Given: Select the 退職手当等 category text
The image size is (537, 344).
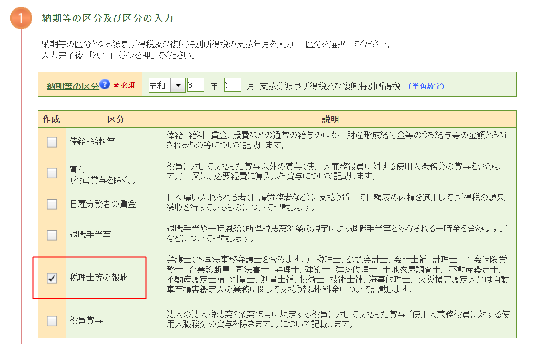Looking at the screenshot, I should tap(91, 235).
